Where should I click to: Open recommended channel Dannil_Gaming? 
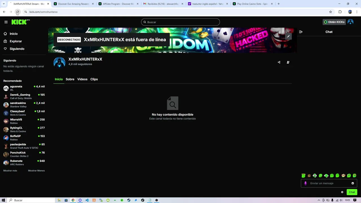click(24, 96)
